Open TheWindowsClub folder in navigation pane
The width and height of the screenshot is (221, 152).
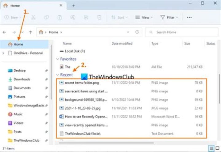tap(26, 140)
